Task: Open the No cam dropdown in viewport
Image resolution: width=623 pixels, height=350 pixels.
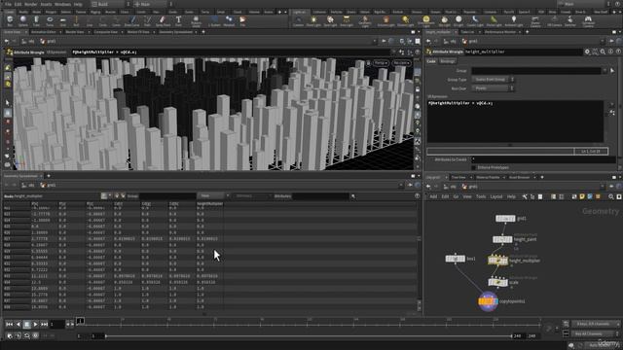Action: point(401,63)
